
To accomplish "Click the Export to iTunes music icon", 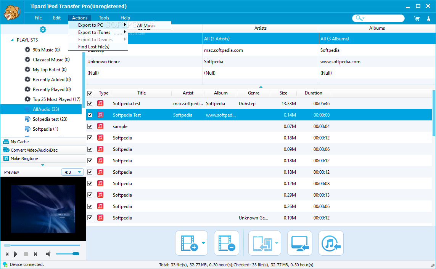I will (x=331, y=243).
